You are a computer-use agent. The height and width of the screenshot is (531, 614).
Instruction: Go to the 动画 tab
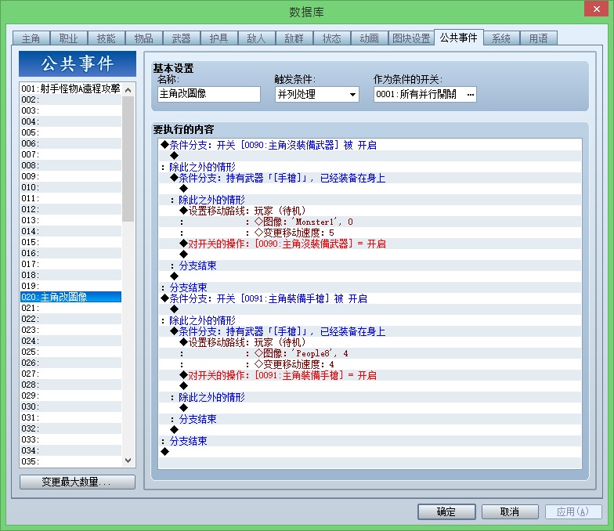(x=370, y=38)
